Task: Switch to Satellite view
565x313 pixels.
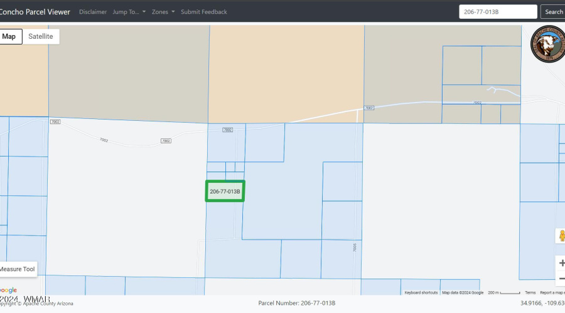Action: coord(41,36)
